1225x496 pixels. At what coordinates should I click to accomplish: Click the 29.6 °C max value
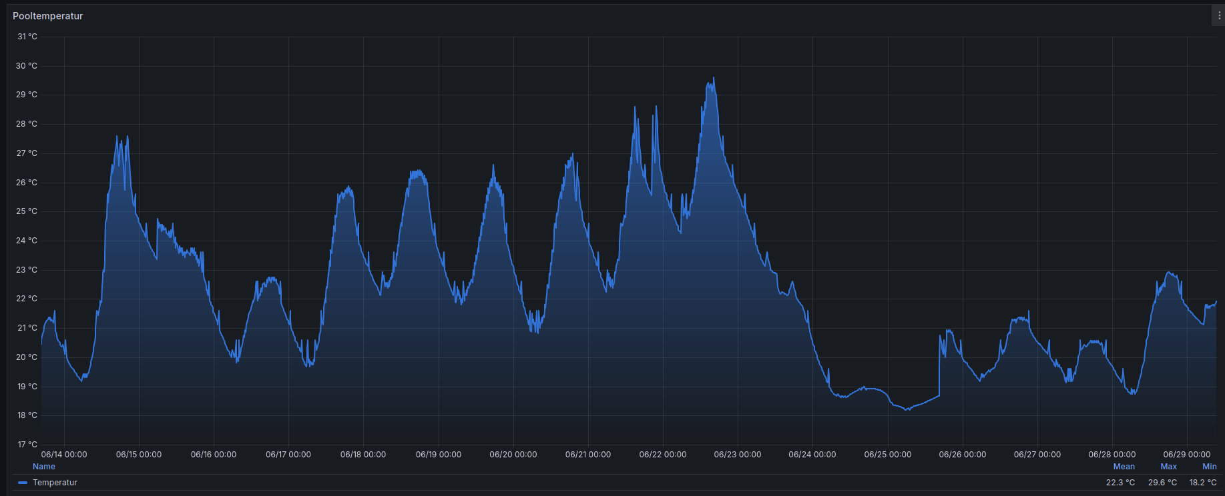pos(1162,483)
